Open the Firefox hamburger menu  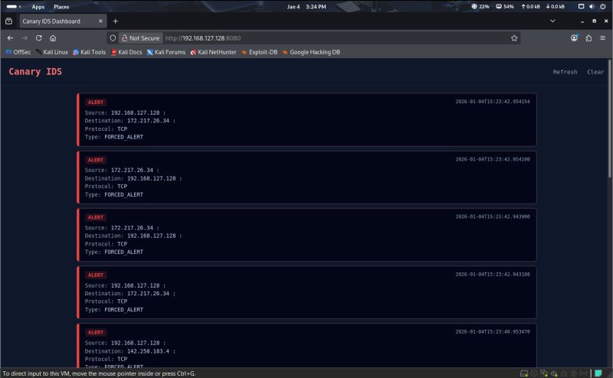(602, 38)
